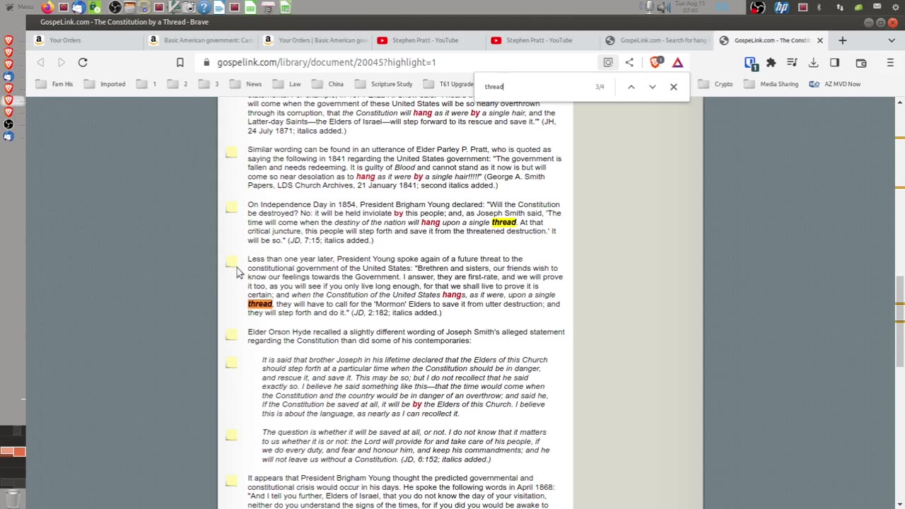
Task: Close the find bar
Action: [674, 87]
